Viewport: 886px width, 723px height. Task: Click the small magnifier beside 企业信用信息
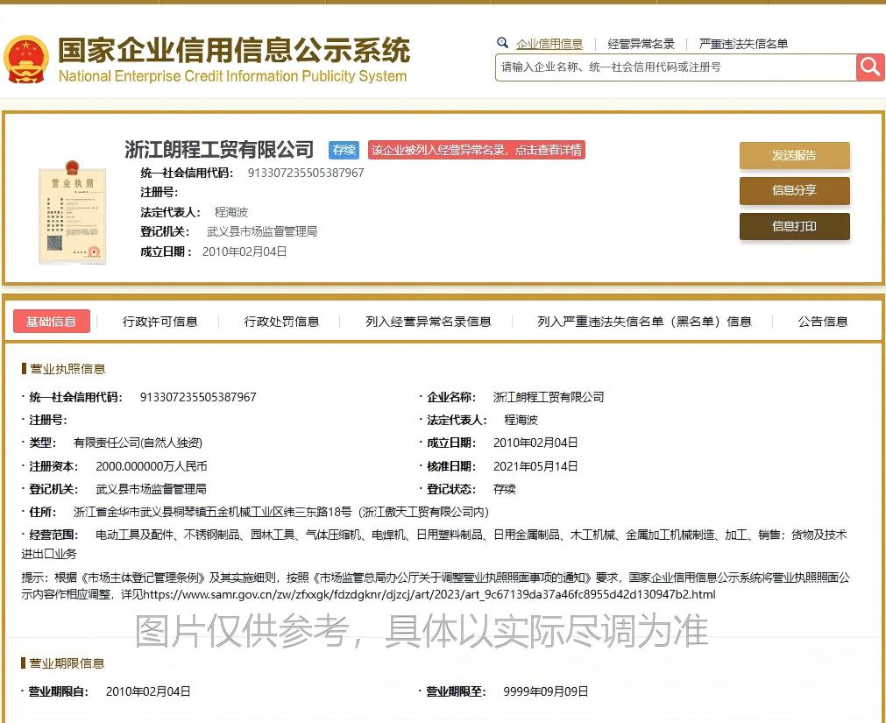tap(502, 43)
